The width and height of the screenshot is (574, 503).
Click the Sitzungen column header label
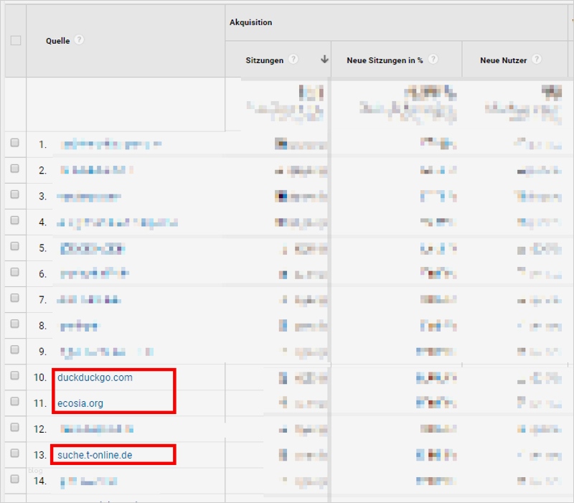point(265,60)
